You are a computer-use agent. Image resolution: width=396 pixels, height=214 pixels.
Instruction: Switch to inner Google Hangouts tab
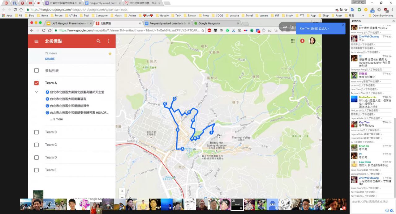point(217,23)
